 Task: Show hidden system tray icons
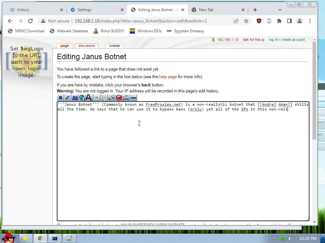point(275,239)
